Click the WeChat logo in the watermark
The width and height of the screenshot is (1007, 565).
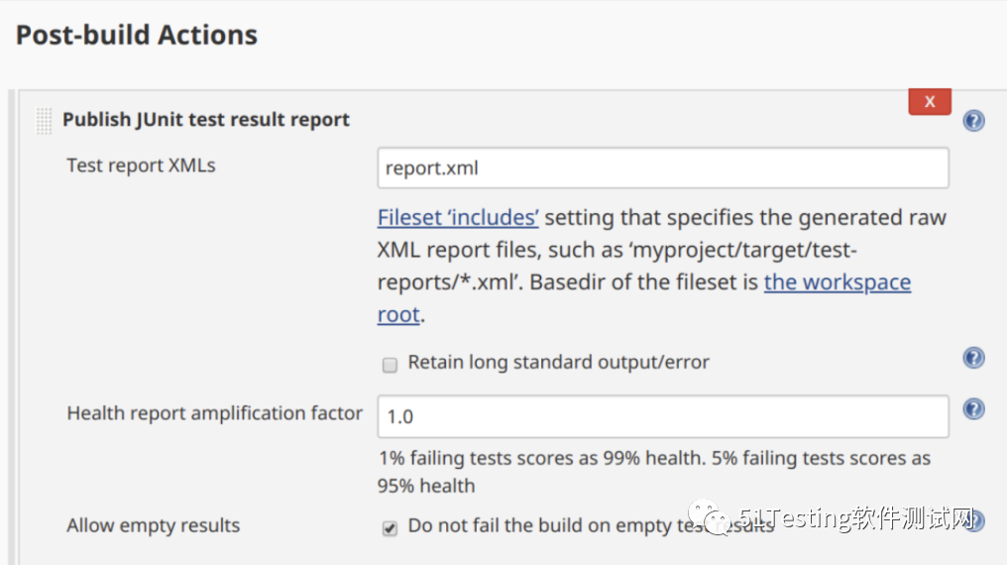coord(710,515)
